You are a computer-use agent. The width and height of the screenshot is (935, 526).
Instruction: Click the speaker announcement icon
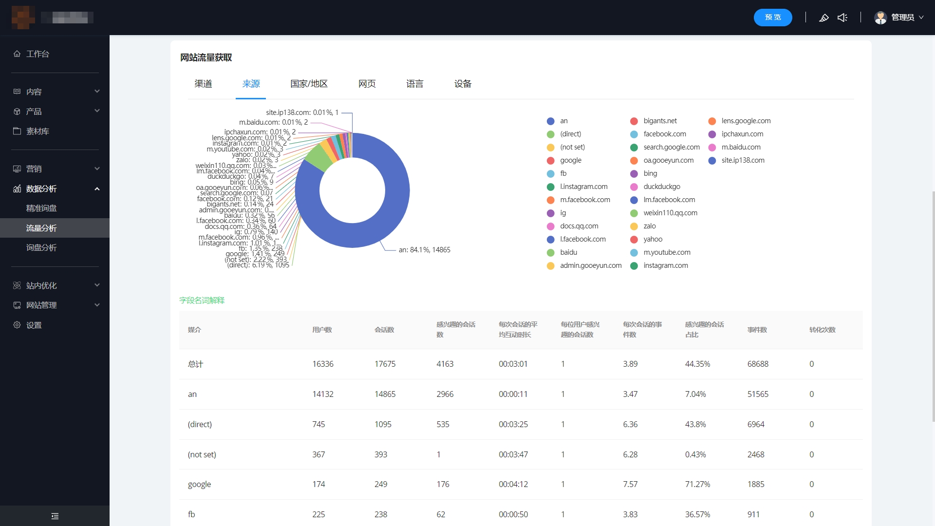[x=842, y=18]
